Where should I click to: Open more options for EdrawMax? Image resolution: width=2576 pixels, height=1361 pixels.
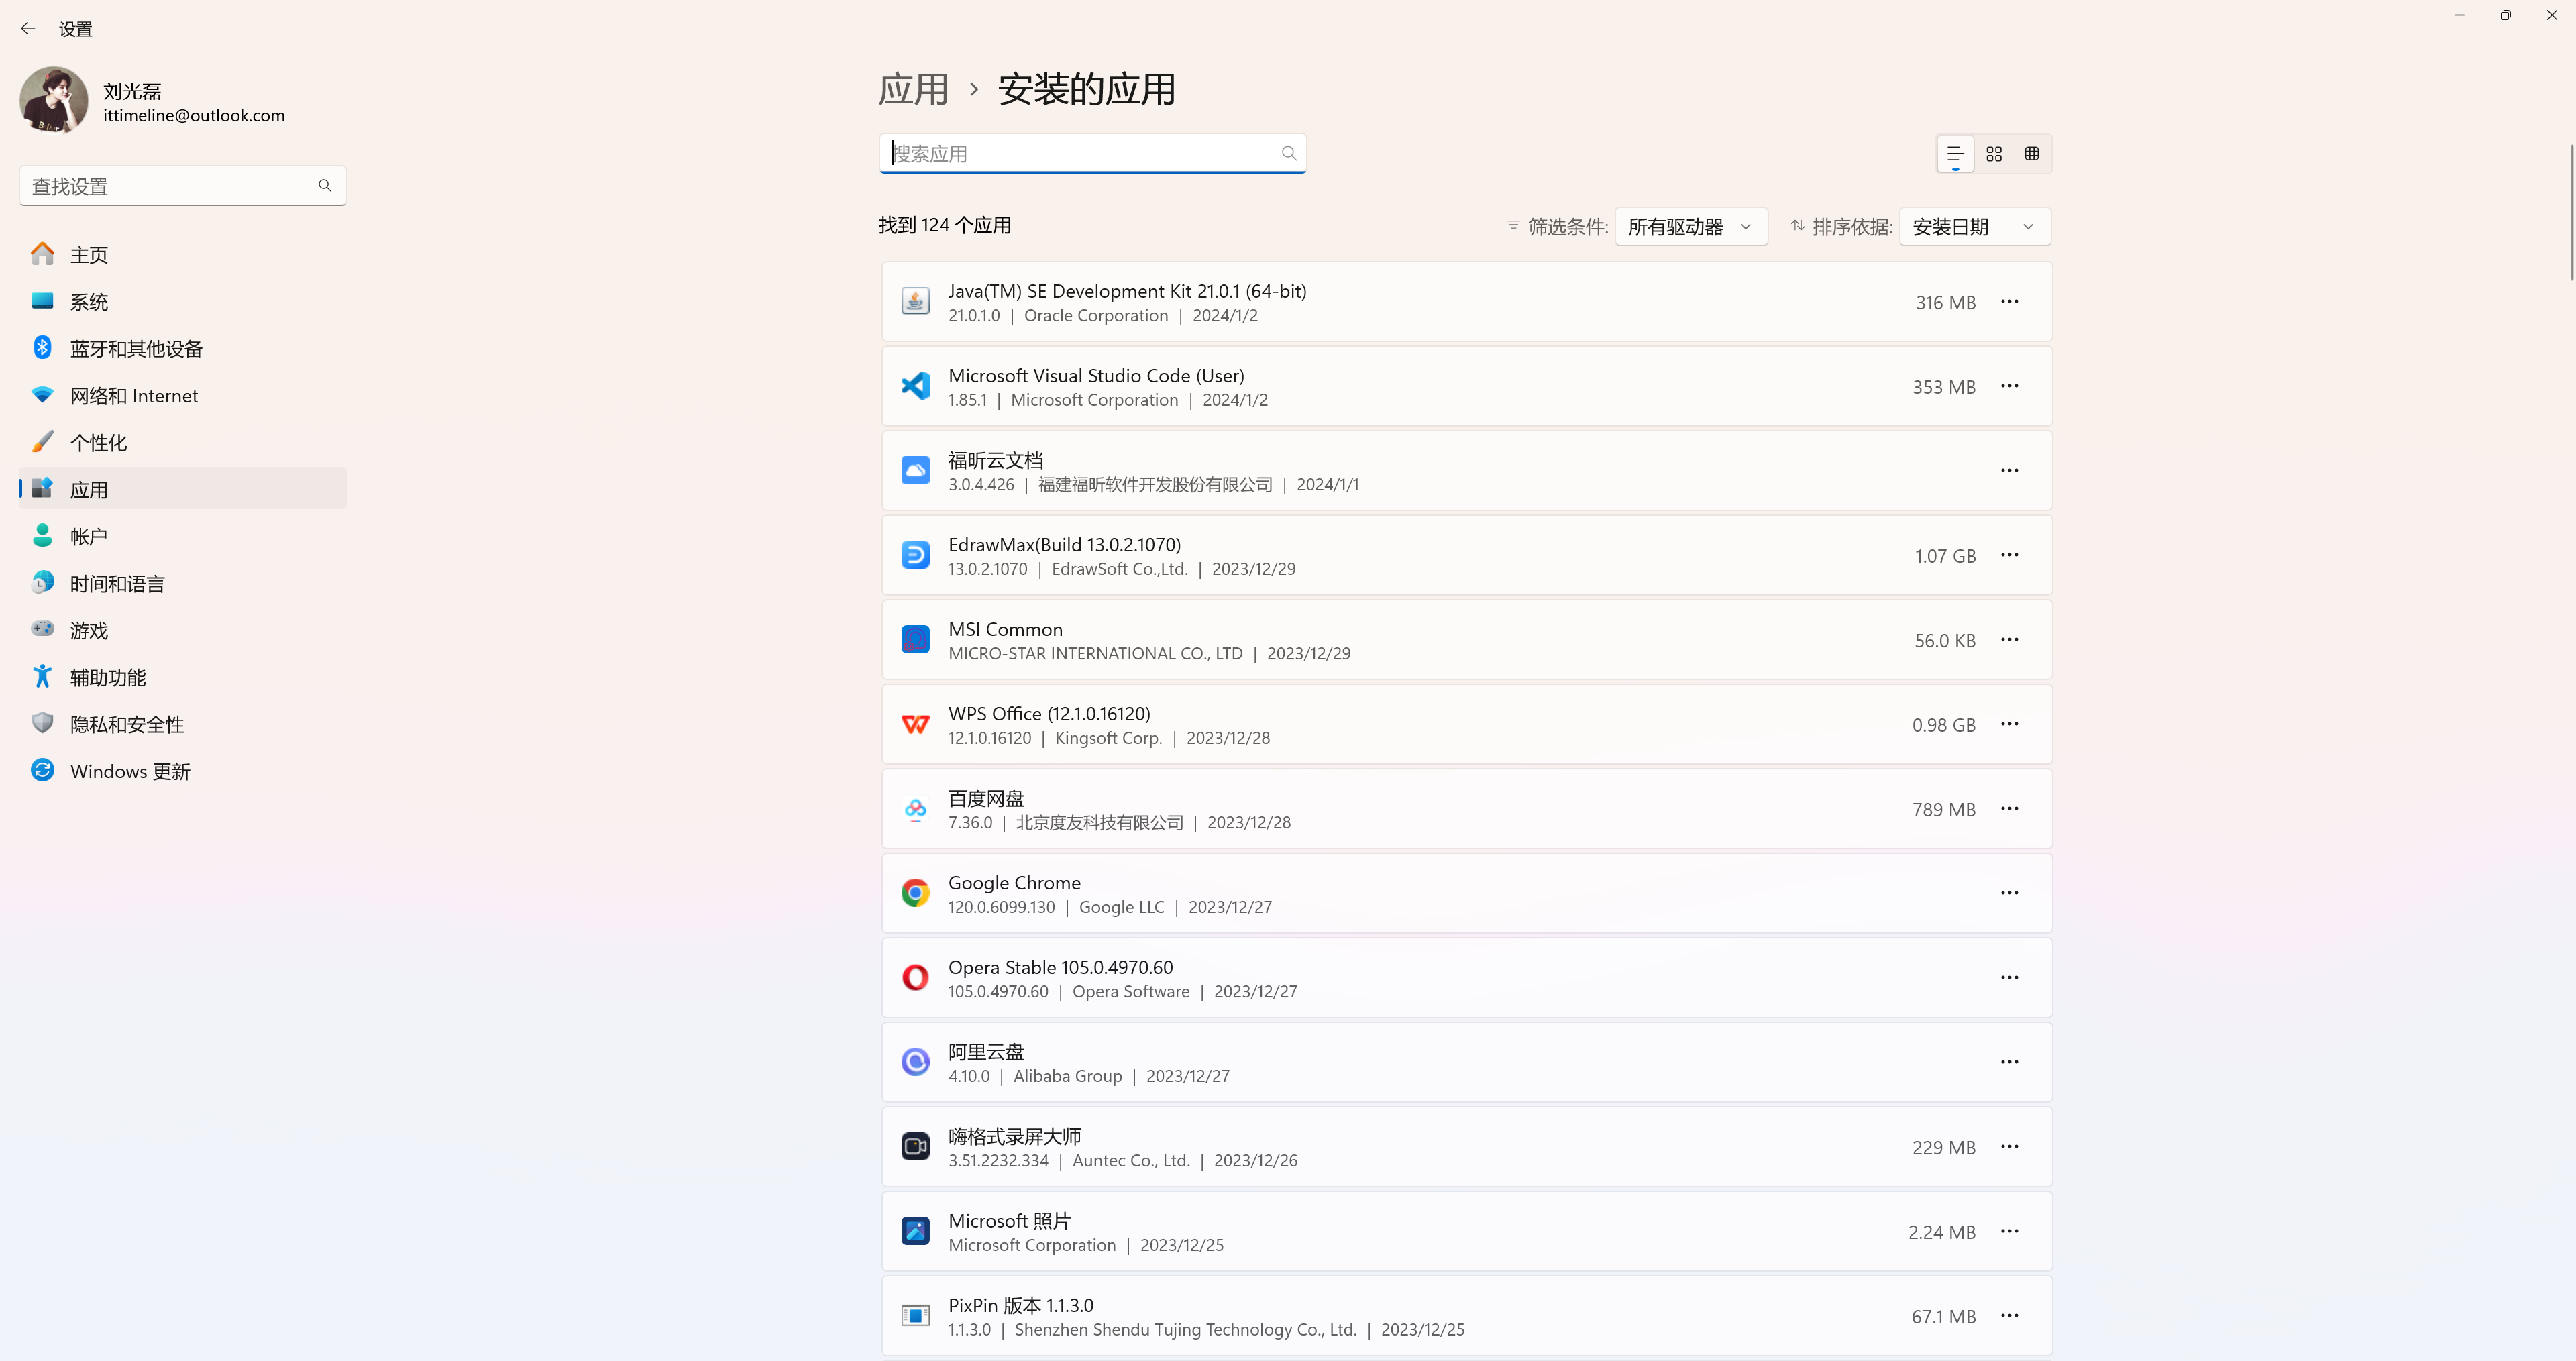pos(2009,555)
